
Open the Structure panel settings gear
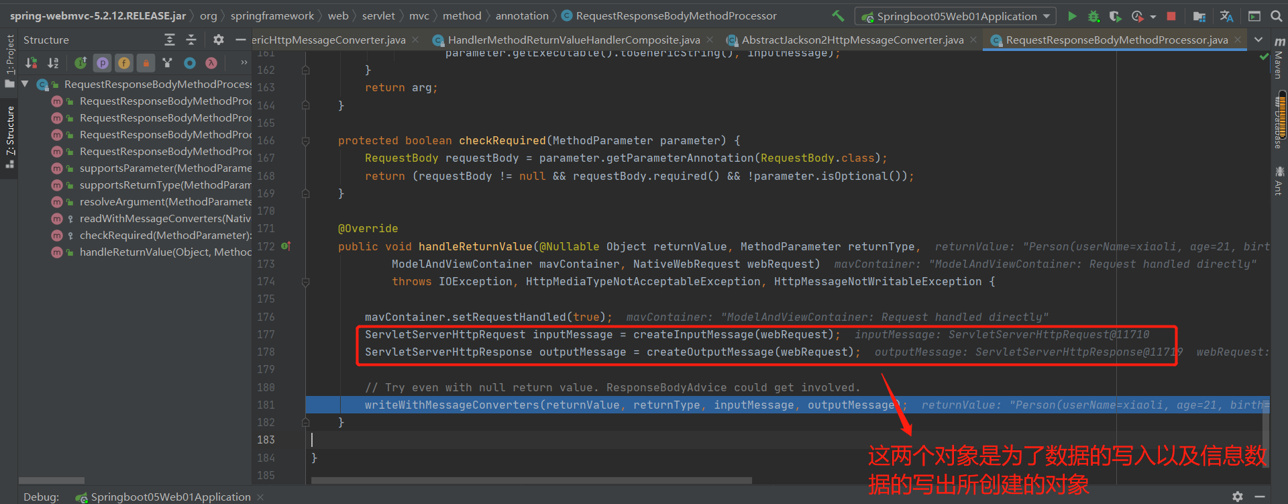click(x=219, y=40)
